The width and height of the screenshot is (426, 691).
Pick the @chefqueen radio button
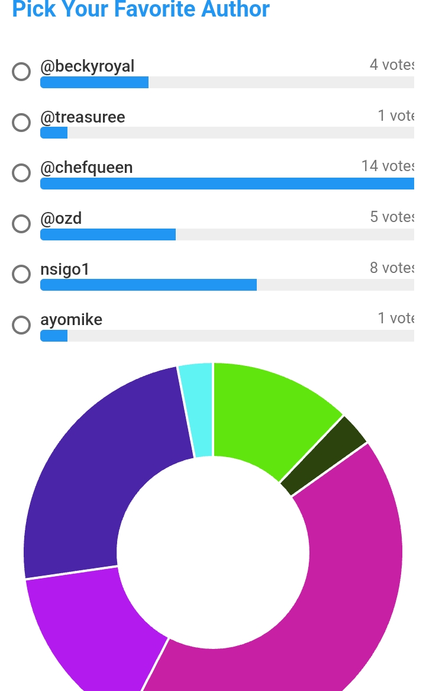tap(21, 173)
